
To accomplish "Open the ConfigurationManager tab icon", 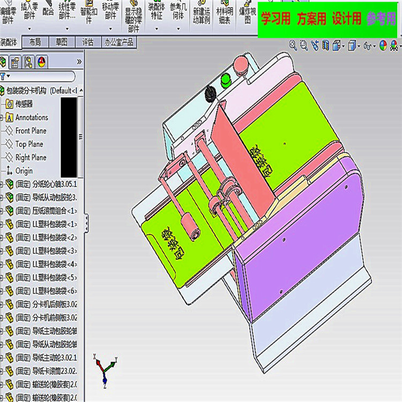I will (28, 62).
